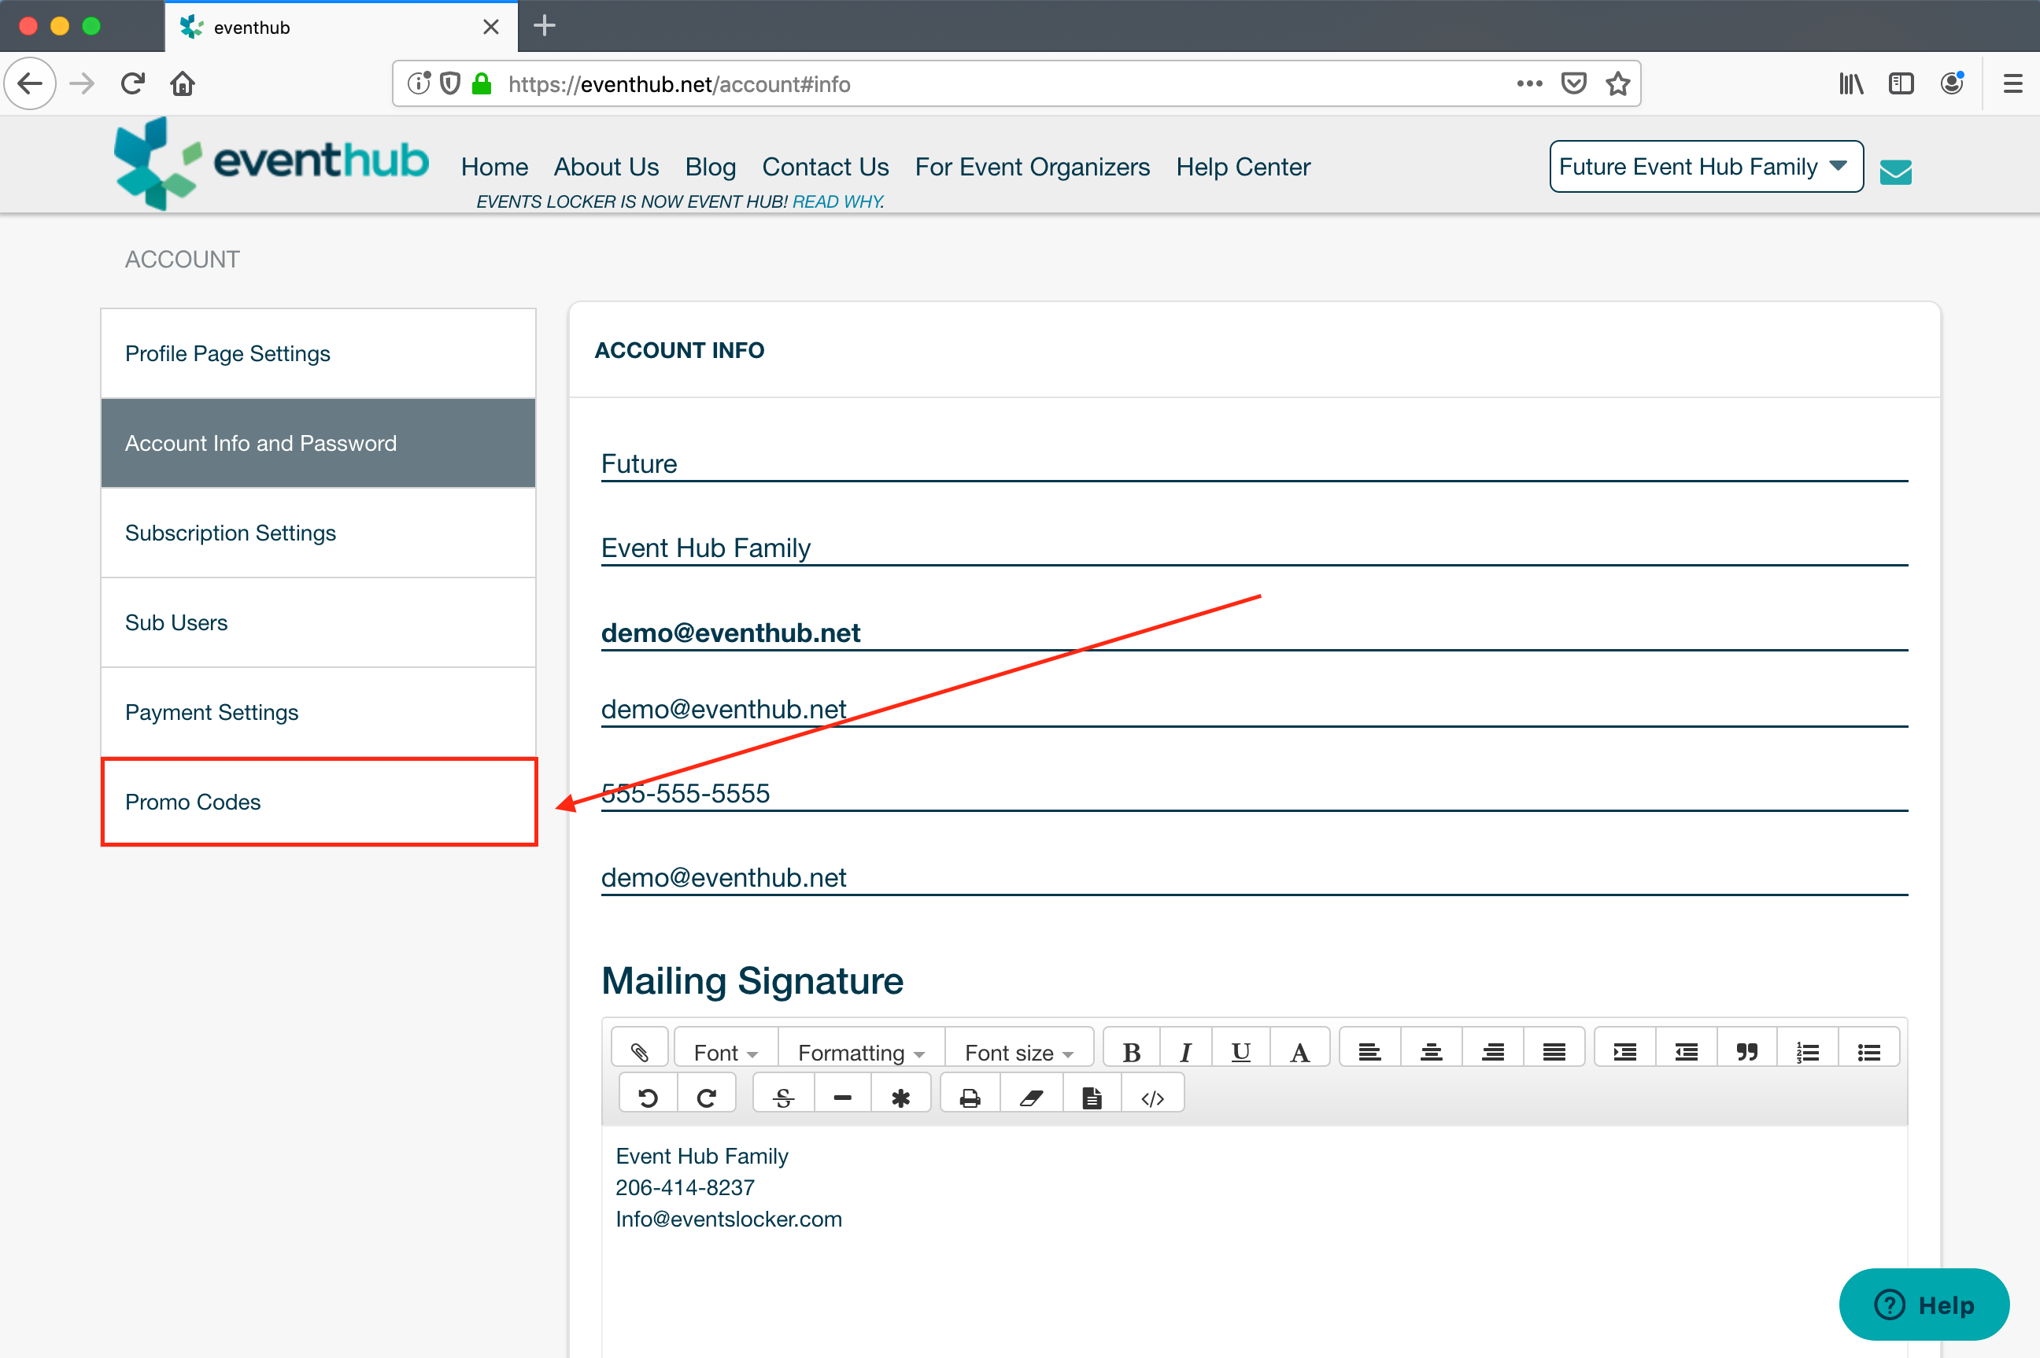
Task: Select Subscription Settings in sidebar
Action: [231, 533]
